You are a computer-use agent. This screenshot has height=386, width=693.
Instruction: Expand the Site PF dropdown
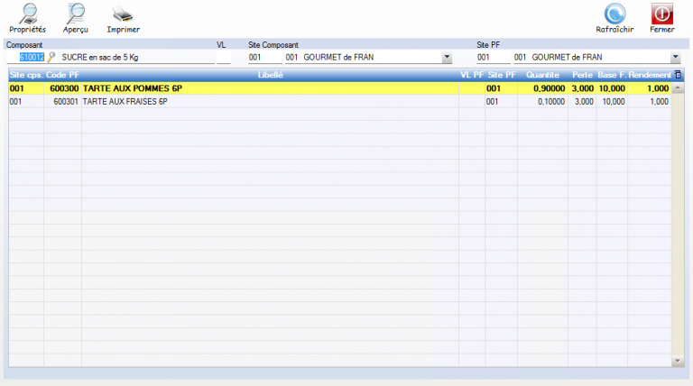(676, 57)
